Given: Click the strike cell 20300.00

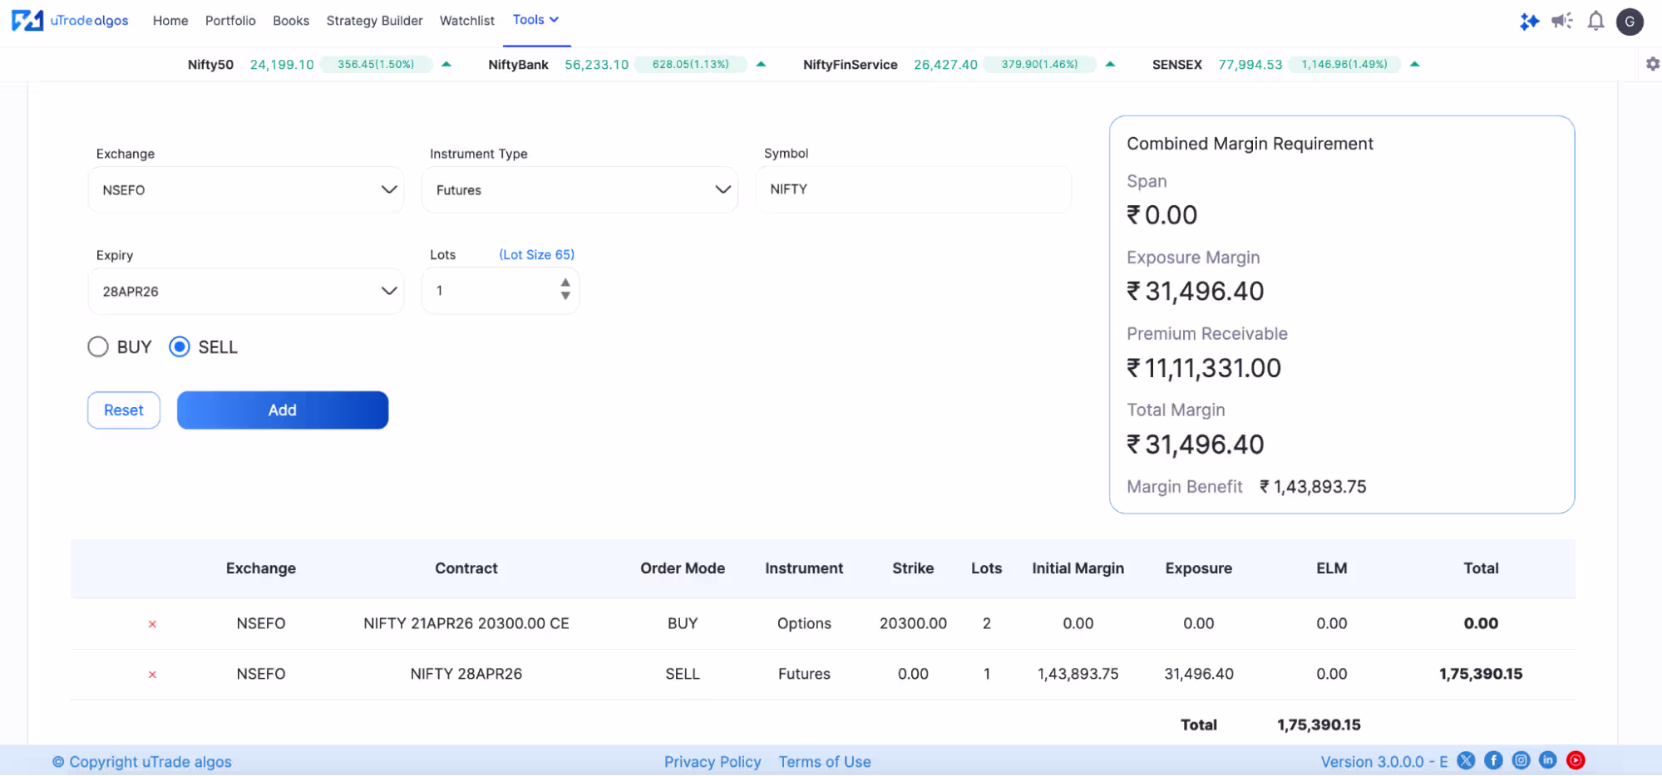Looking at the screenshot, I should [x=913, y=623].
